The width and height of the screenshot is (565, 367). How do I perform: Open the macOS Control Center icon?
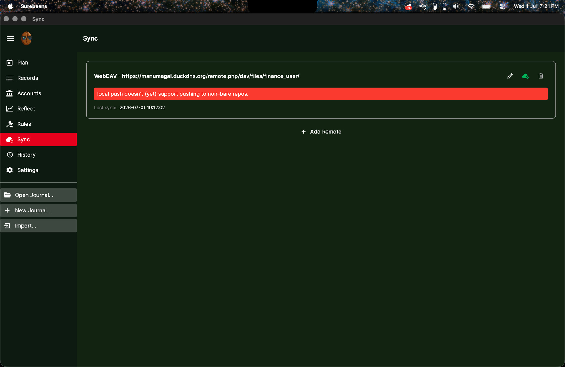point(503,6)
